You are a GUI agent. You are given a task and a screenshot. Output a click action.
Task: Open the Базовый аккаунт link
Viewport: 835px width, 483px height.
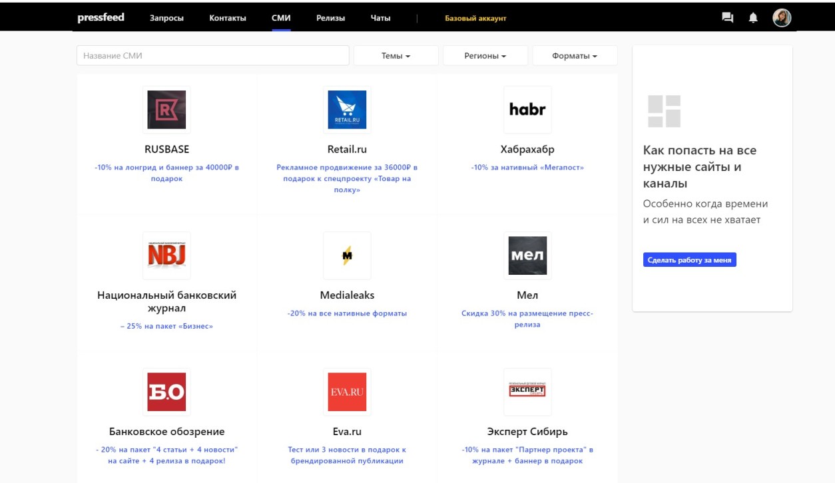pos(475,18)
